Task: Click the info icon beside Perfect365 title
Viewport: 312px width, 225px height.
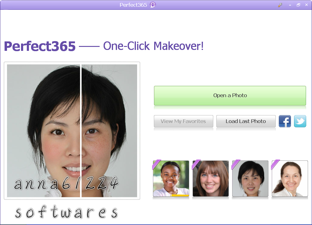Action: point(153,5)
